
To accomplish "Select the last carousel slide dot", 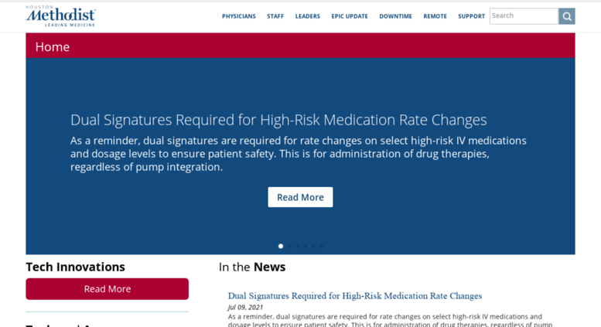I will pos(321,246).
